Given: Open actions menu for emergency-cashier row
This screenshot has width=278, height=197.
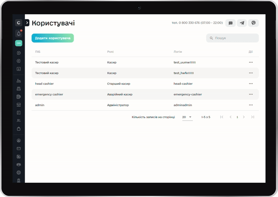Looking at the screenshot, I should (251, 95).
